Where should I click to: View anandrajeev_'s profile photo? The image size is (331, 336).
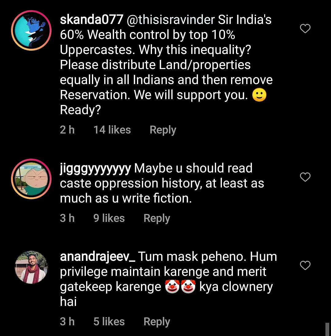pos(31,267)
